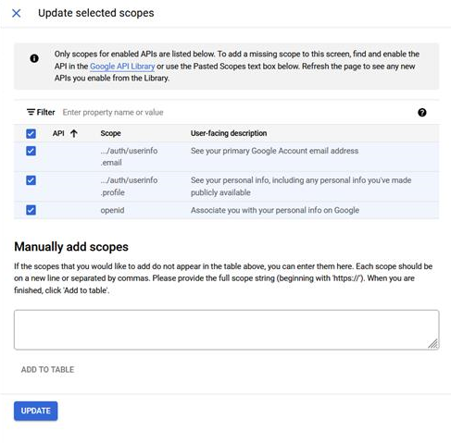Click the API column header label
This screenshot has width=451, height=443.
click(58, 133)
